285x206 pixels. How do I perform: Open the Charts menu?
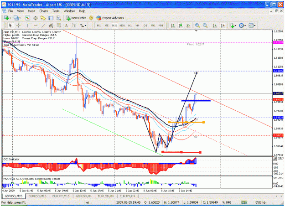pyautogui.click(x=44, y=11)
